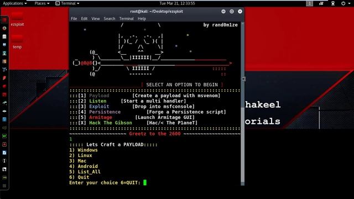
Task: Click '[Forge a Persistence script]' text
Action: 186,112
